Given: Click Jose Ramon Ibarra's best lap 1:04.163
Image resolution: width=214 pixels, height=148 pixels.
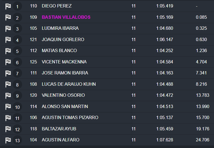Looking at the screenshot, I should pyautogui.click(x=165, y=73).
